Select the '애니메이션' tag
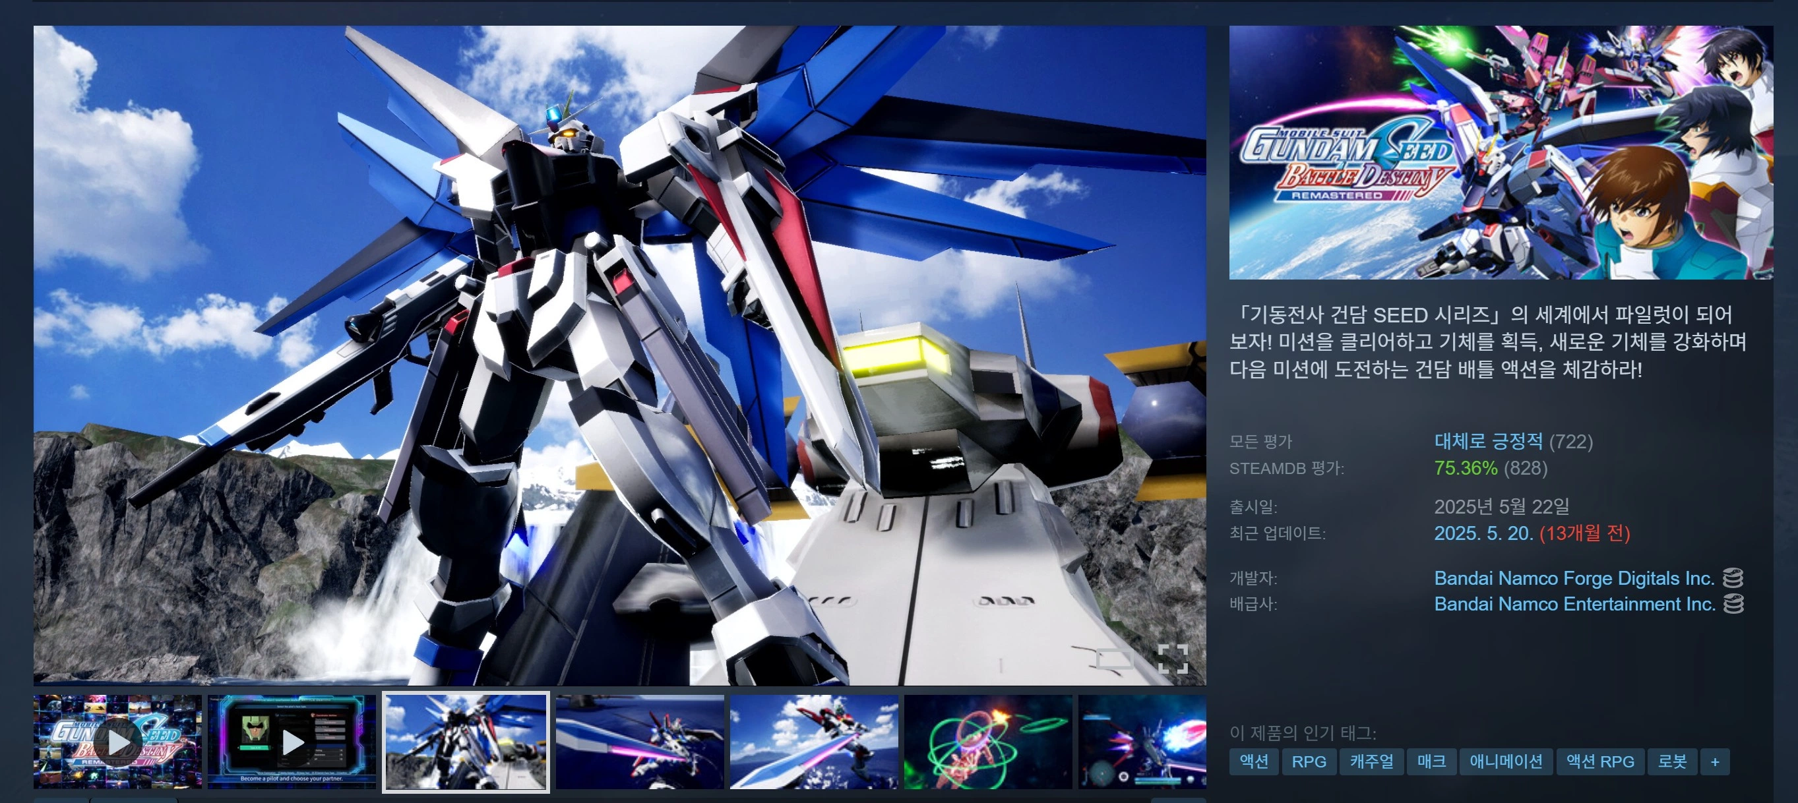Viewport: 1798px width, 803px height. tap(1506, 761)
